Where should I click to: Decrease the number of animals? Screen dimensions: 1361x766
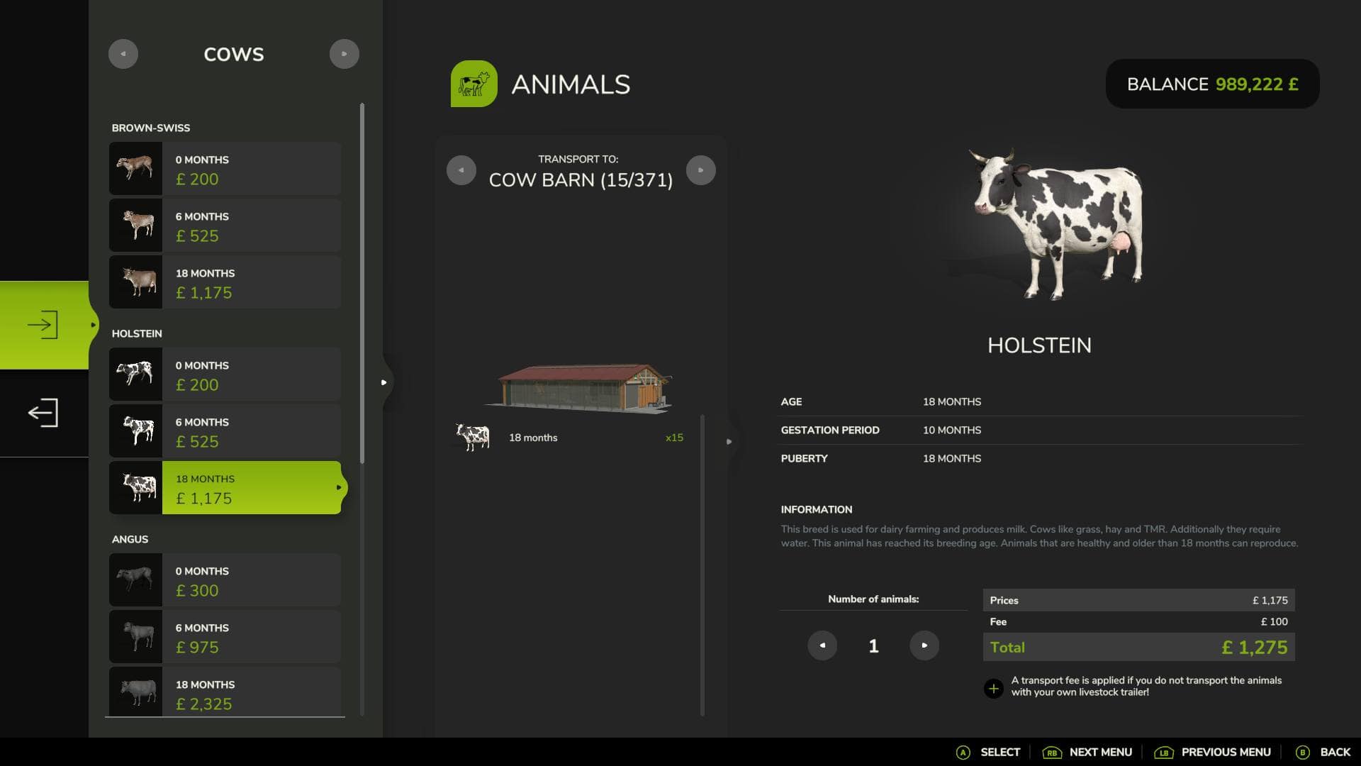[822, 645]
